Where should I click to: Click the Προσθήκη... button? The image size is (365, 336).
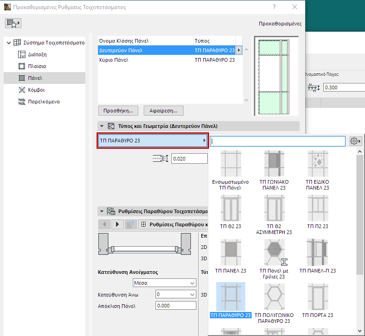(x=118, y=111)
